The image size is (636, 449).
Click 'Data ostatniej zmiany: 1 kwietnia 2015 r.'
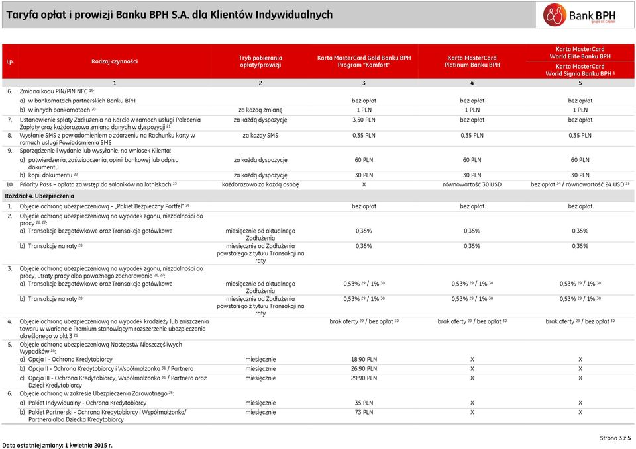tap(57, 445)
